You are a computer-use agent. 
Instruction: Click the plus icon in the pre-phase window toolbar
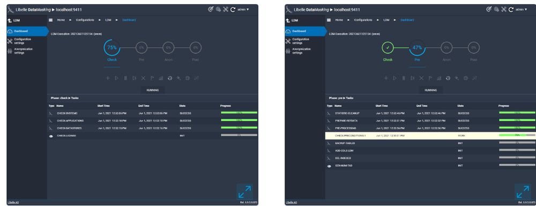tap(386, 78)
